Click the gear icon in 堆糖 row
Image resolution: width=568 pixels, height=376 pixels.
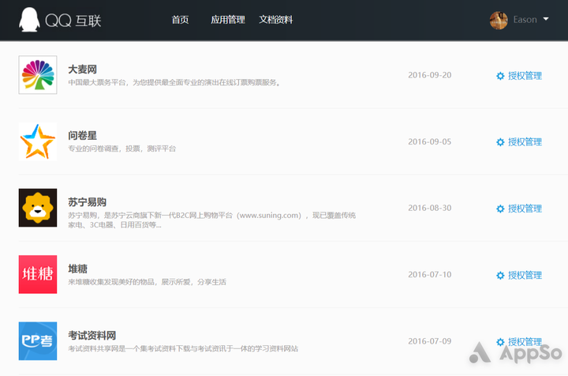click(x=500, y=276)
